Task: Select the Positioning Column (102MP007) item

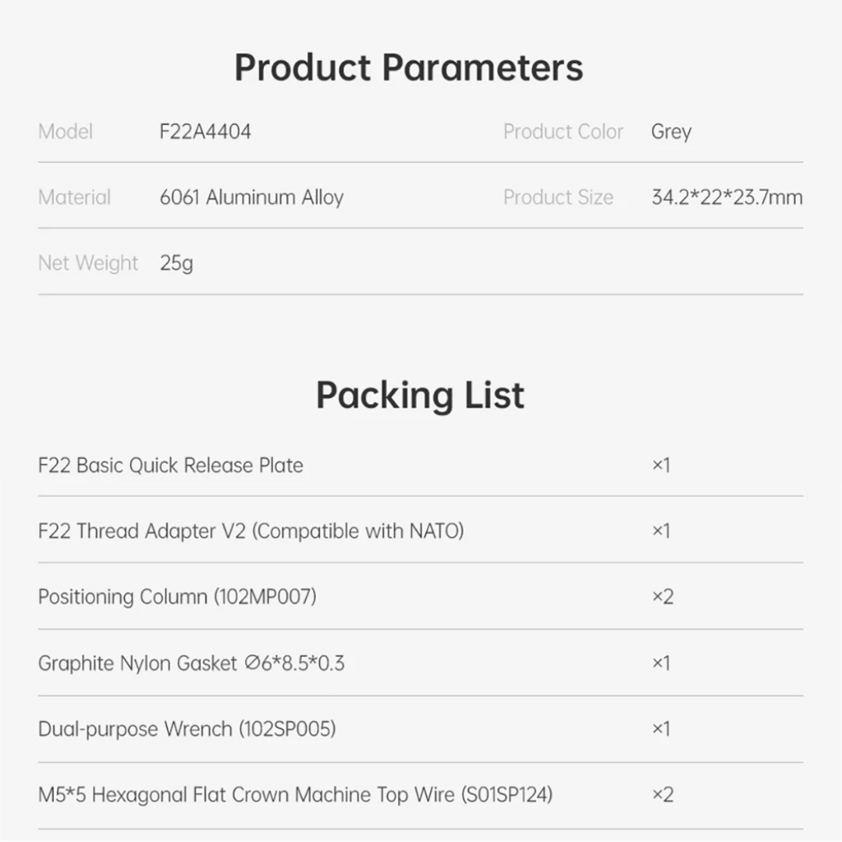Action: coord(177,597)
